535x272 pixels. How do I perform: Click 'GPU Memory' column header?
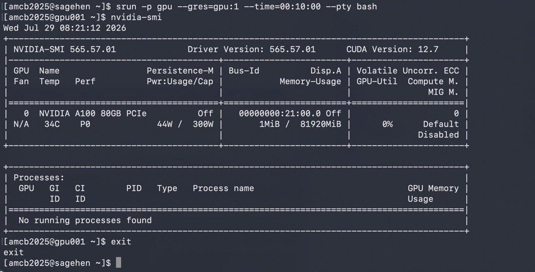pos(433,189)
